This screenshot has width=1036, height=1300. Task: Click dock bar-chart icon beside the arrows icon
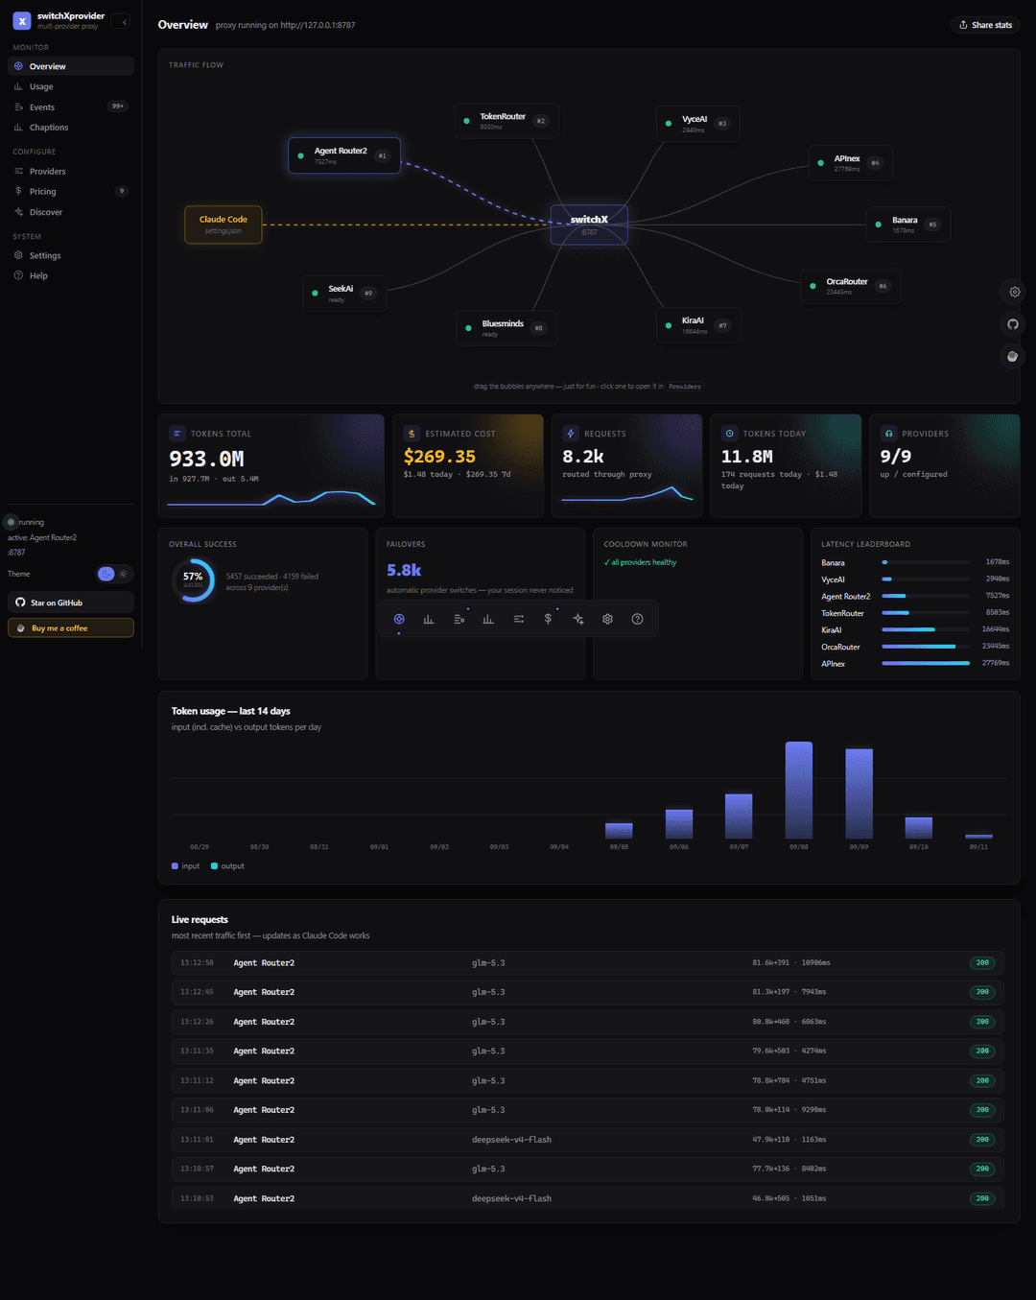tap(488, 619)
